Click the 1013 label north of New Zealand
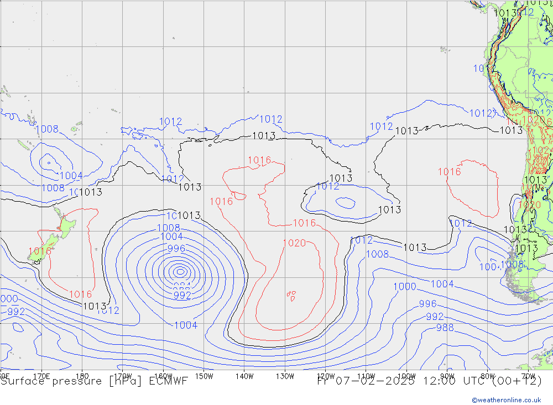 coord(91,192)
